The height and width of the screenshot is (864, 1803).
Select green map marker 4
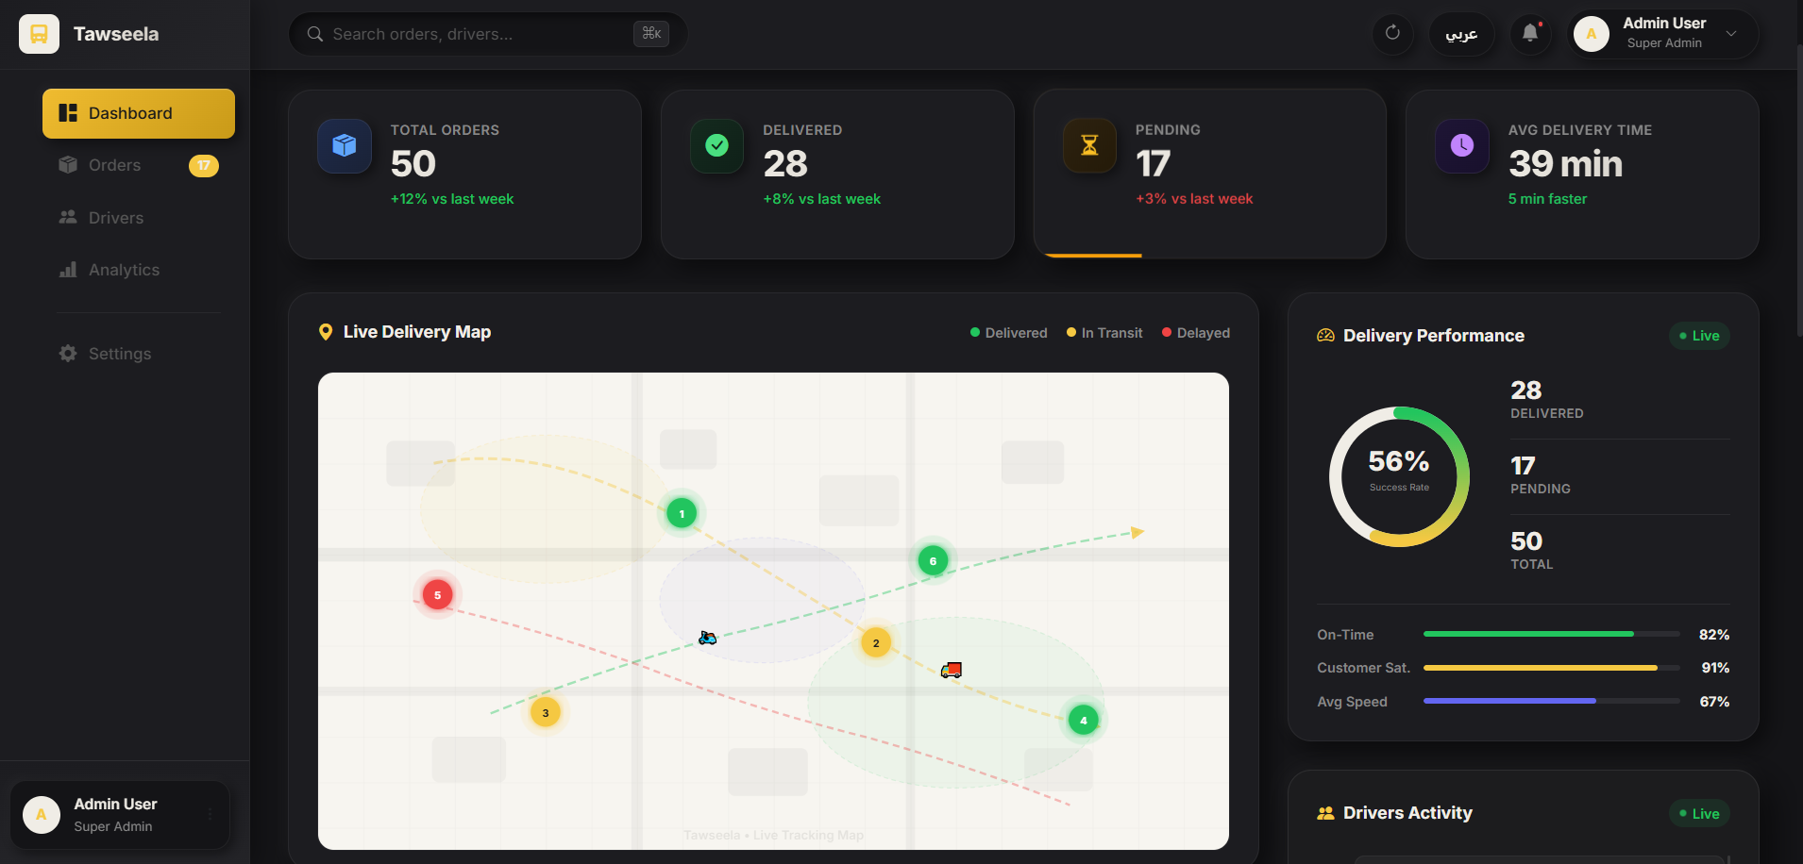1084,721
